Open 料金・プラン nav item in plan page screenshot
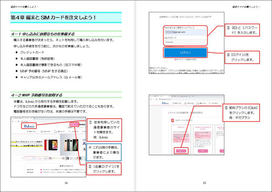The height and width of the screenshot is (192, 272). tap(177, 103)
